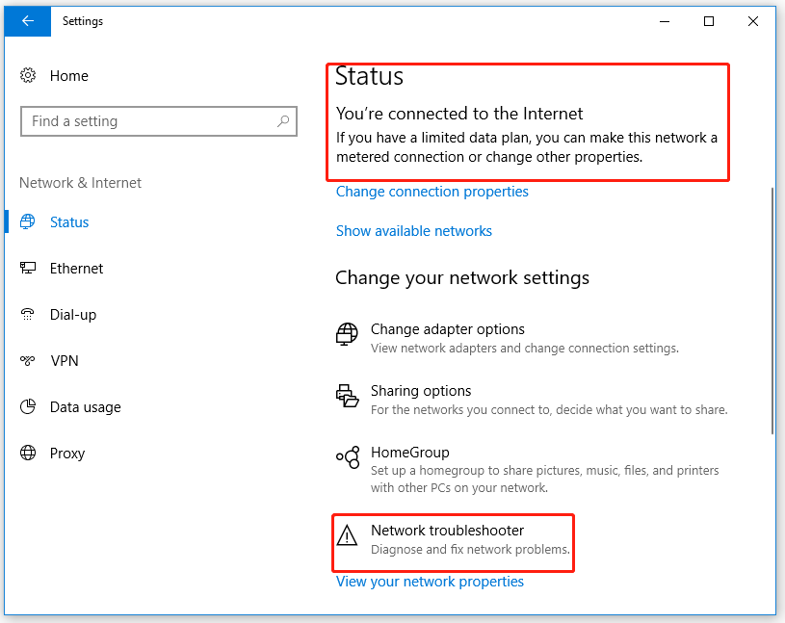Open View your network properties link
Viewport: 785px width, 623px height.
pos(430,582)
